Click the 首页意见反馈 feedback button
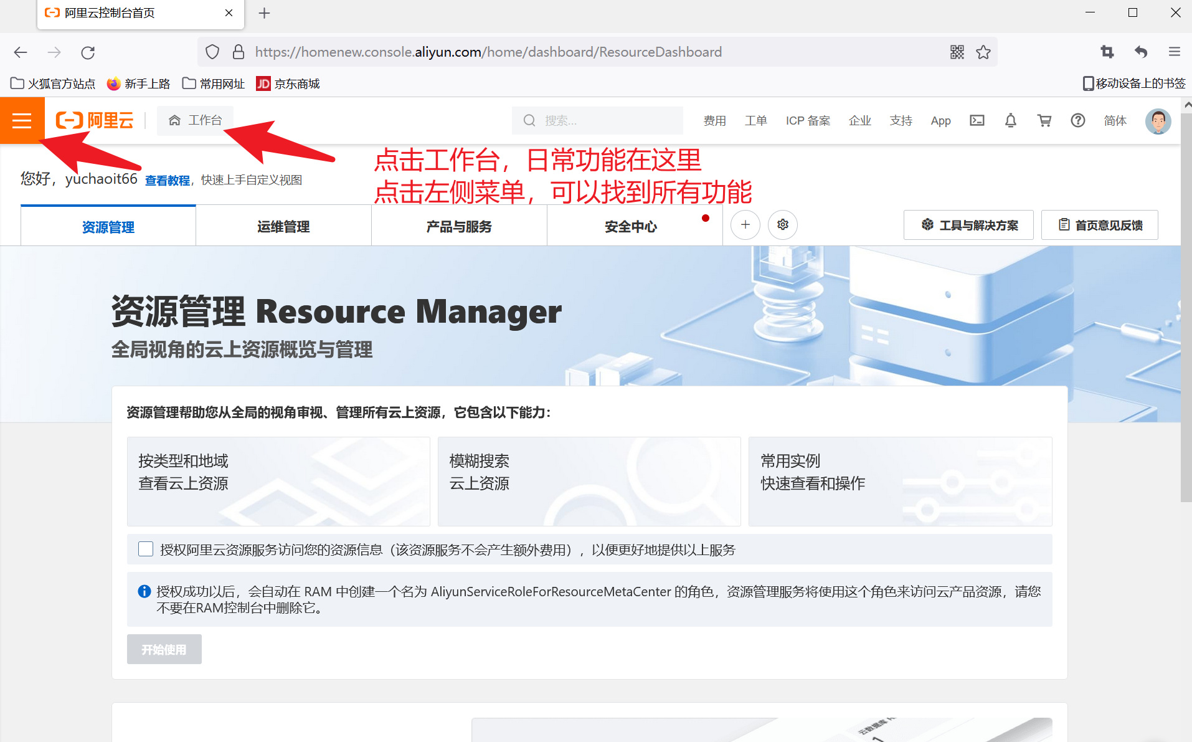 (1099, 225)
